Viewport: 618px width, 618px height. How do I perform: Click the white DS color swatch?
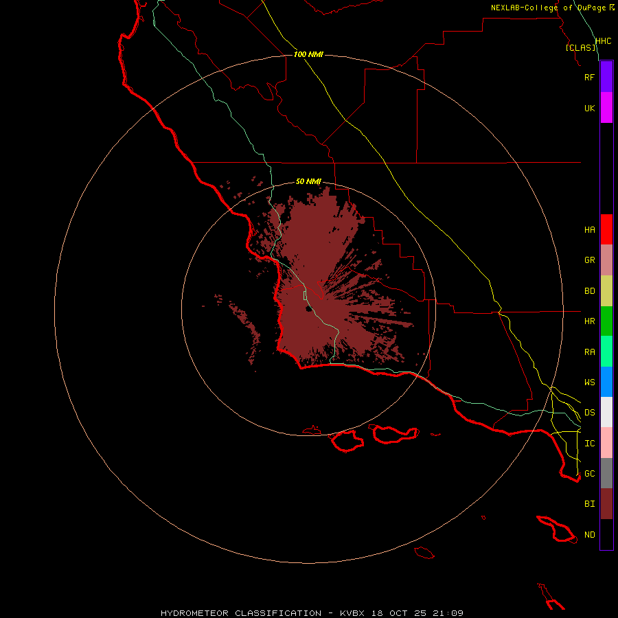click(x=606, y=412)
